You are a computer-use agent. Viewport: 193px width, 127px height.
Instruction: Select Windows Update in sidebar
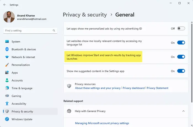30,119
